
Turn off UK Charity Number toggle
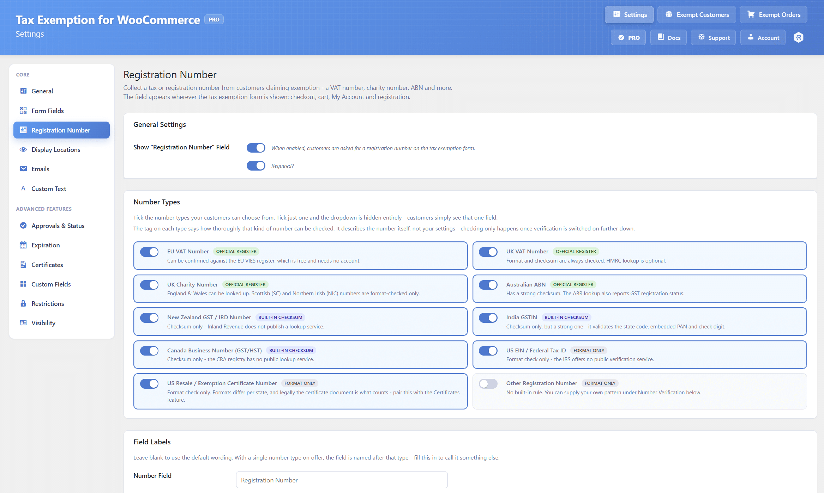coord(149,285)
